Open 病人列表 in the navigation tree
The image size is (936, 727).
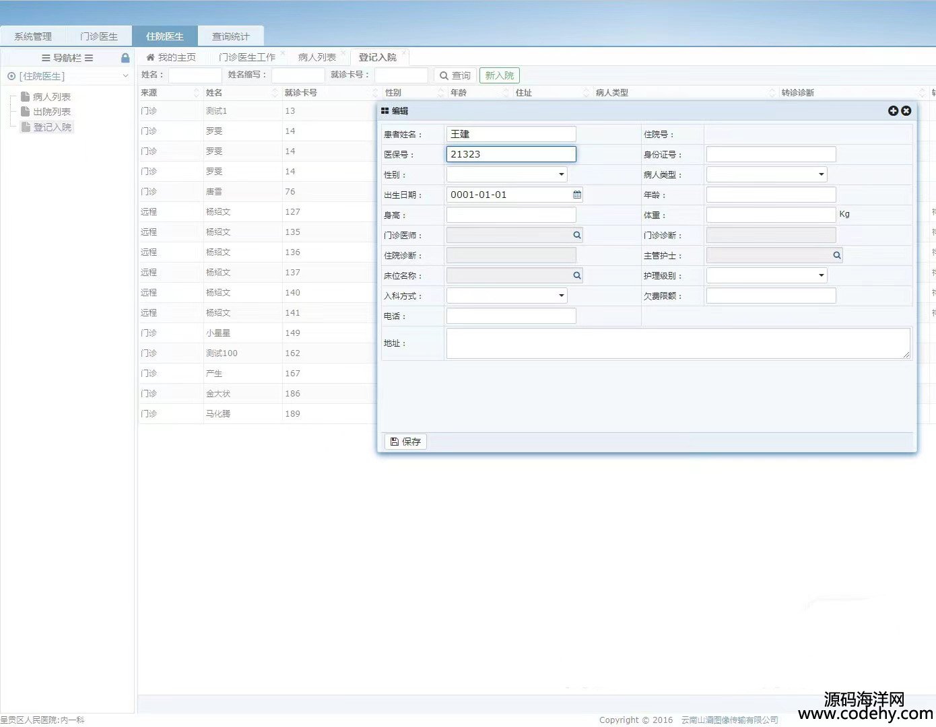click(52, 97)
